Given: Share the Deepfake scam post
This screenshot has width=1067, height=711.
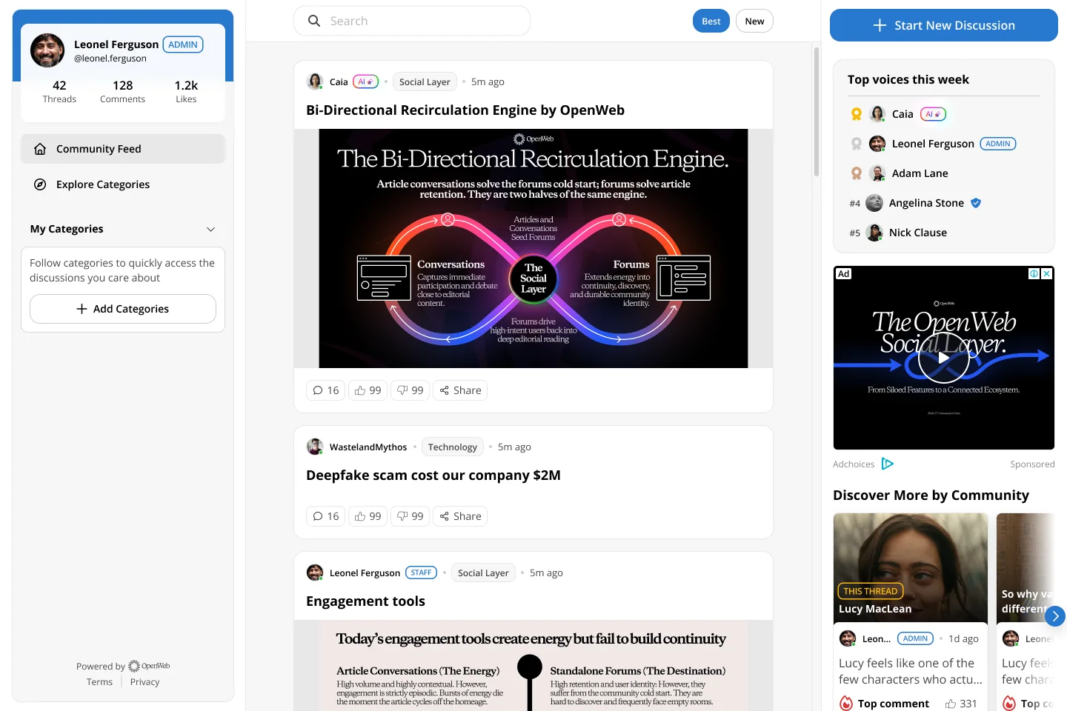Looking at the screenshot, I should pyautogui.click(x=460, y=516).
